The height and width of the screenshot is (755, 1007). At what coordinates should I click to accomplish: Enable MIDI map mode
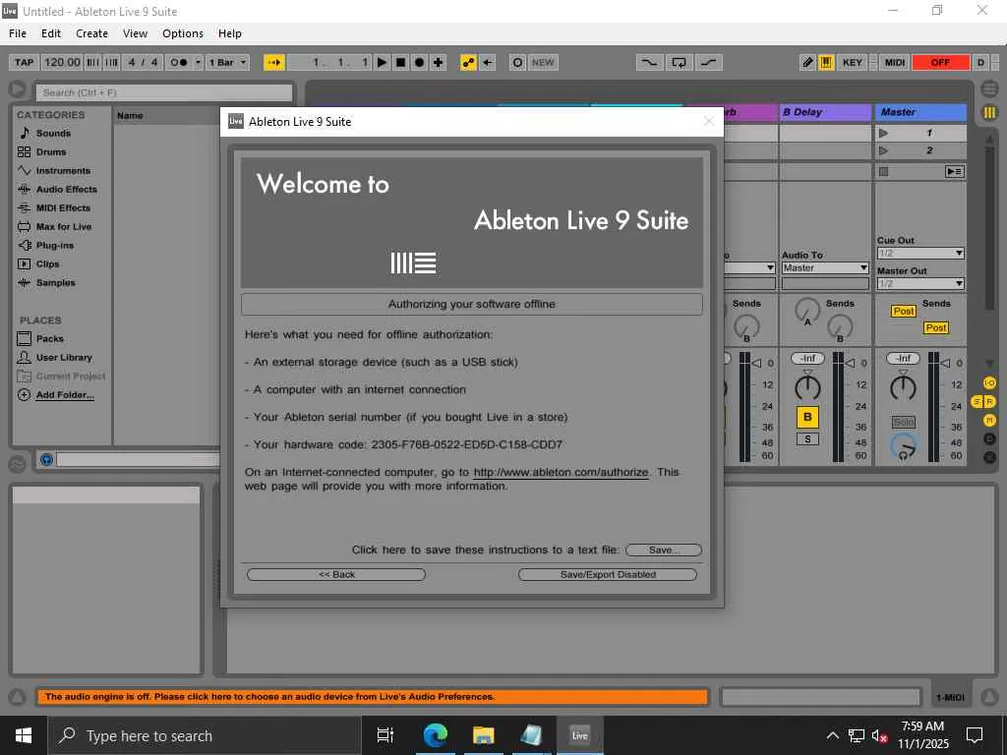tap(895, 62)
